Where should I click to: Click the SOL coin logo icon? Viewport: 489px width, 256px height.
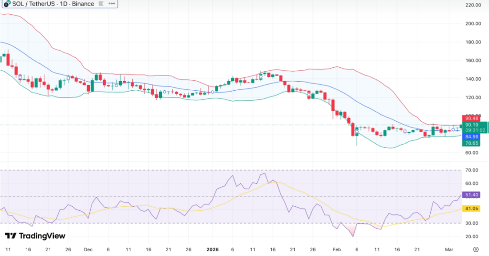(x=7, y=4)
